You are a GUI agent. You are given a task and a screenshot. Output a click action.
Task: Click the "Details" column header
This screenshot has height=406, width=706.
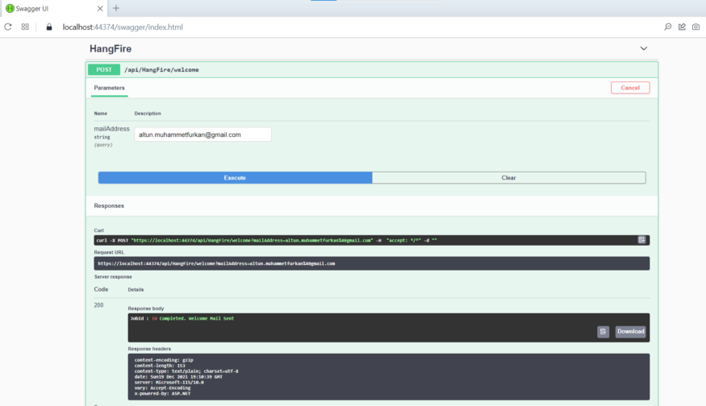pos(136,289)
